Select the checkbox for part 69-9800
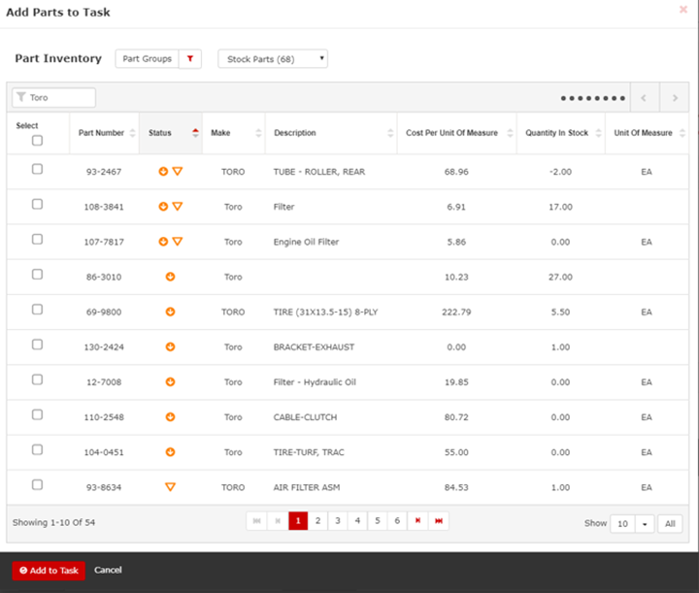This screenshot has height=593, width=699. pos(37,310)
